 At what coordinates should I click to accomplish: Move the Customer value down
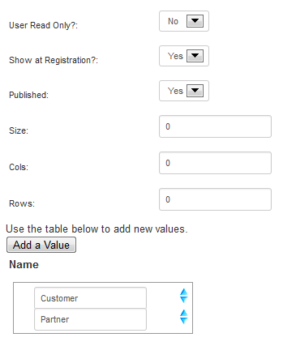pos(184,299)
